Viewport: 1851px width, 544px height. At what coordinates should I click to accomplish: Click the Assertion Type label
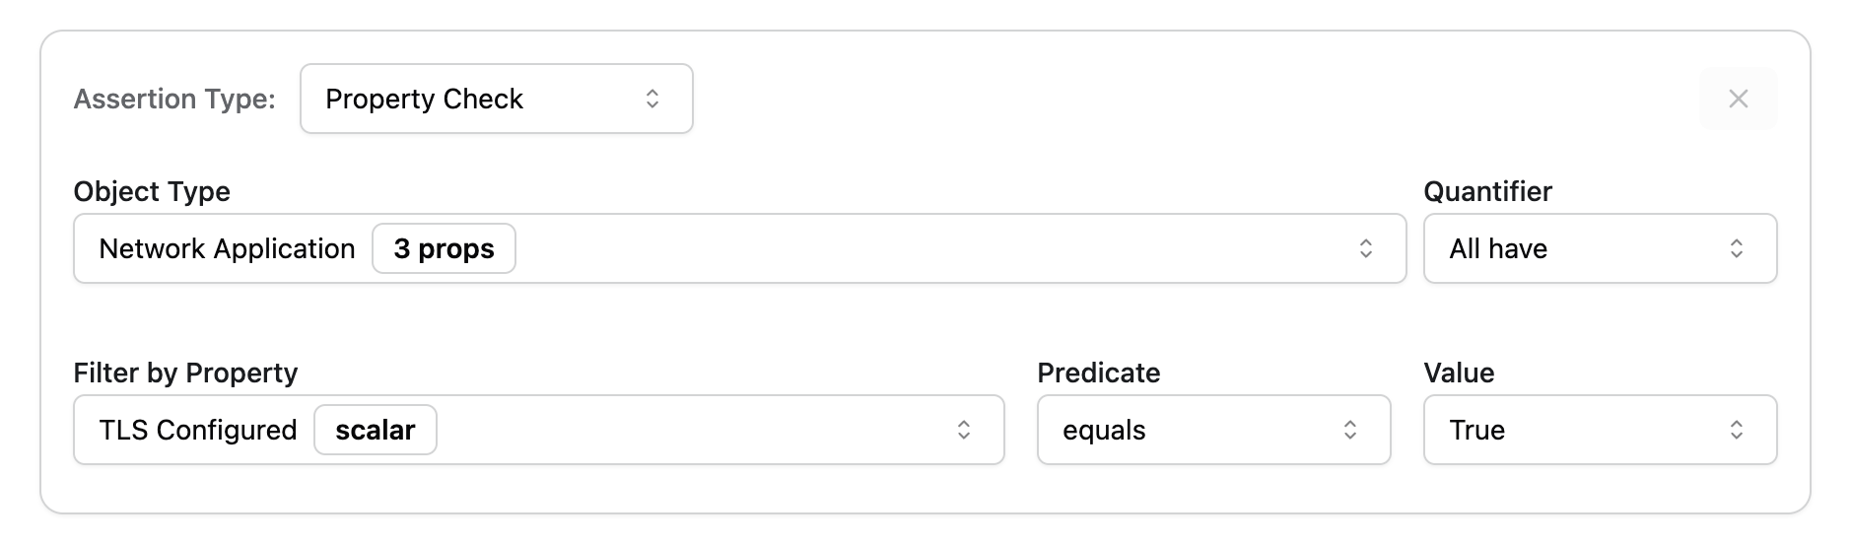(174, 99)
